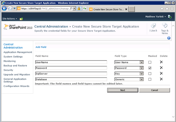Delete the UserName field row
Viewport: 176px width, 122px height.
coord(161,62)
